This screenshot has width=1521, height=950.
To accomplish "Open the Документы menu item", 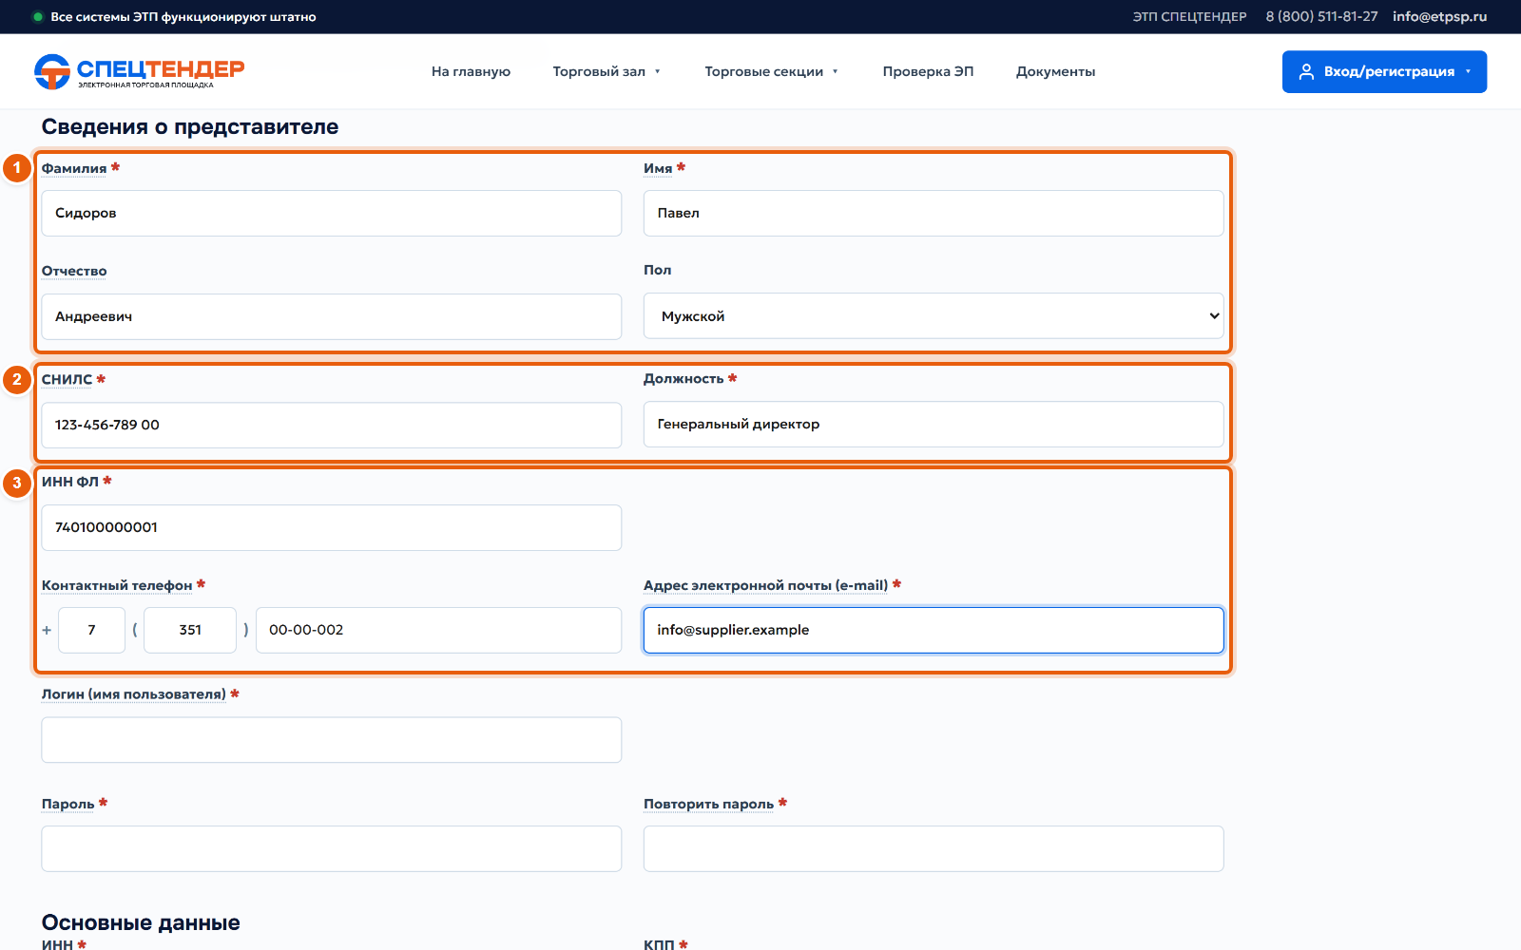I will (x=1055, y=71).
